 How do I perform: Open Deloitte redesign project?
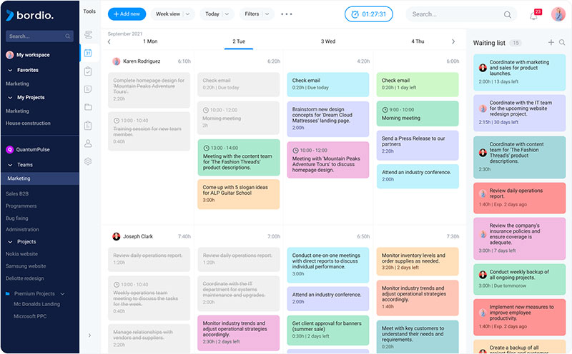25,278
